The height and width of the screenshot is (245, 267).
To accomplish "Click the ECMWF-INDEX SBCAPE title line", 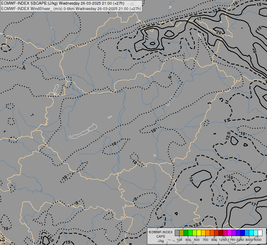I will point(63,3).
